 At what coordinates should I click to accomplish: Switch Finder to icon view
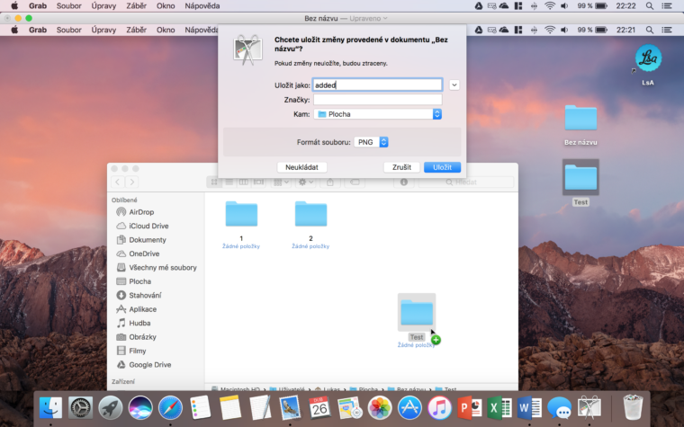point(214,182)
